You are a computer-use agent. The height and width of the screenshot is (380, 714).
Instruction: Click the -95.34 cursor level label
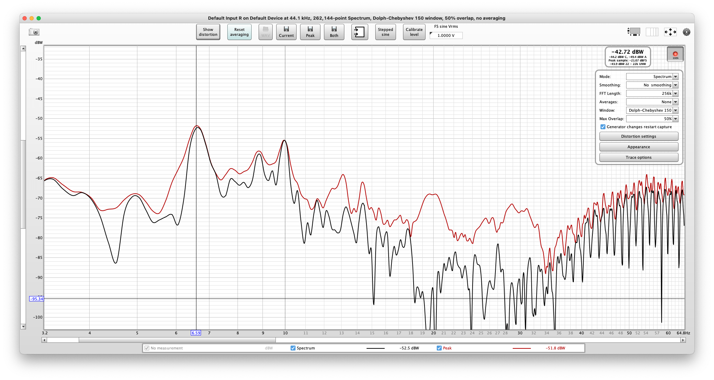[37, 299]
